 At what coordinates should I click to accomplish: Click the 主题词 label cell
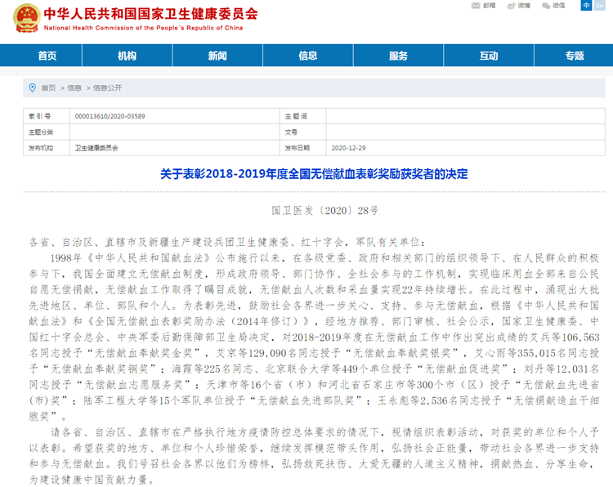pos(303,116)
